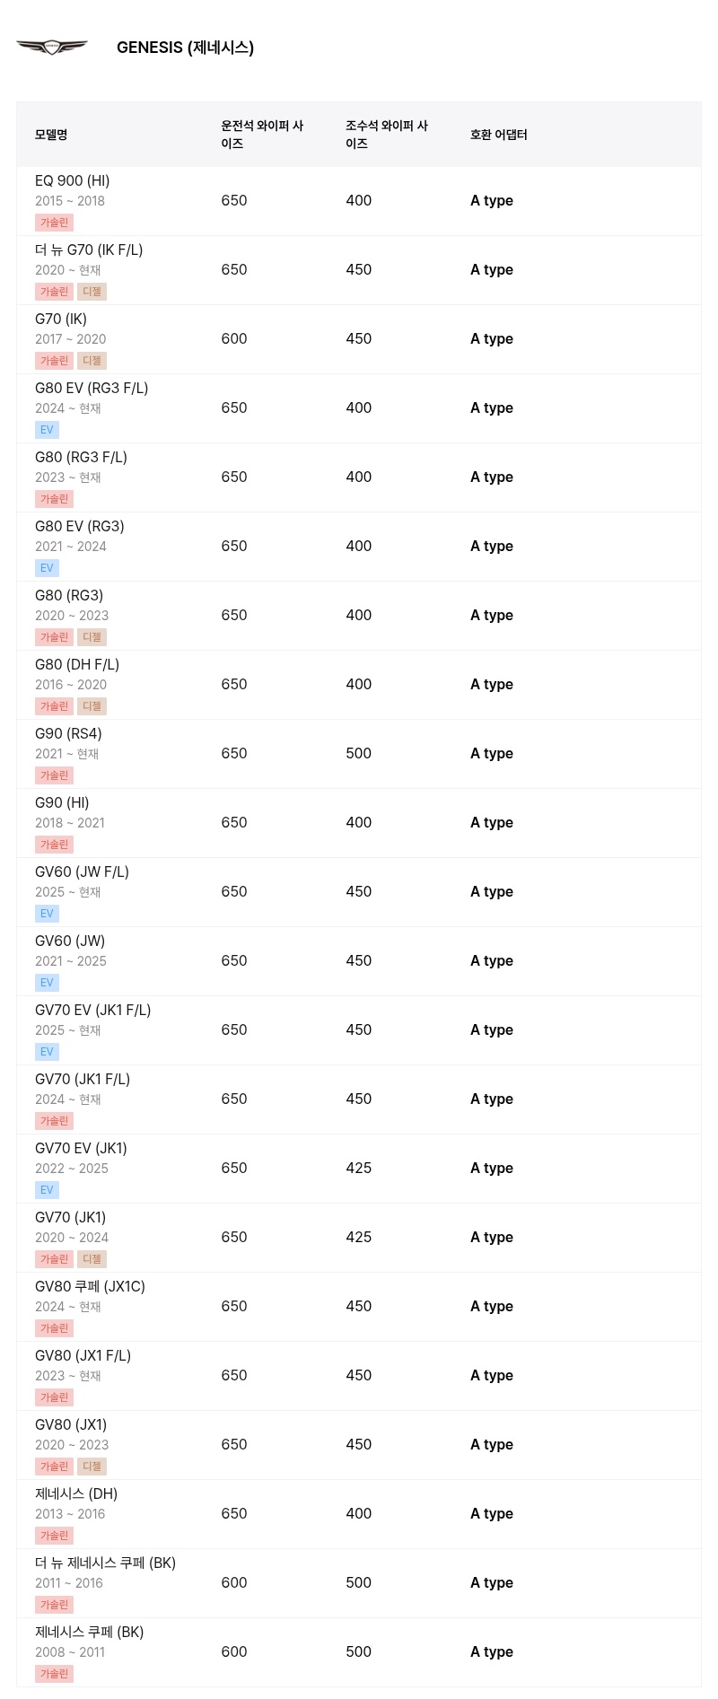Select the GENESIS (제네시스) brand title

coord(185,48)
